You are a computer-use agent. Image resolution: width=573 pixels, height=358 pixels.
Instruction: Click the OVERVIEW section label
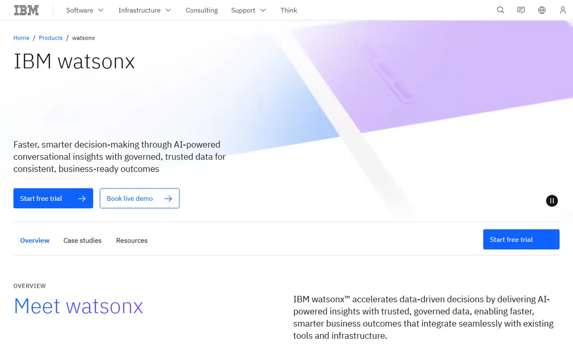click(30, 286)
